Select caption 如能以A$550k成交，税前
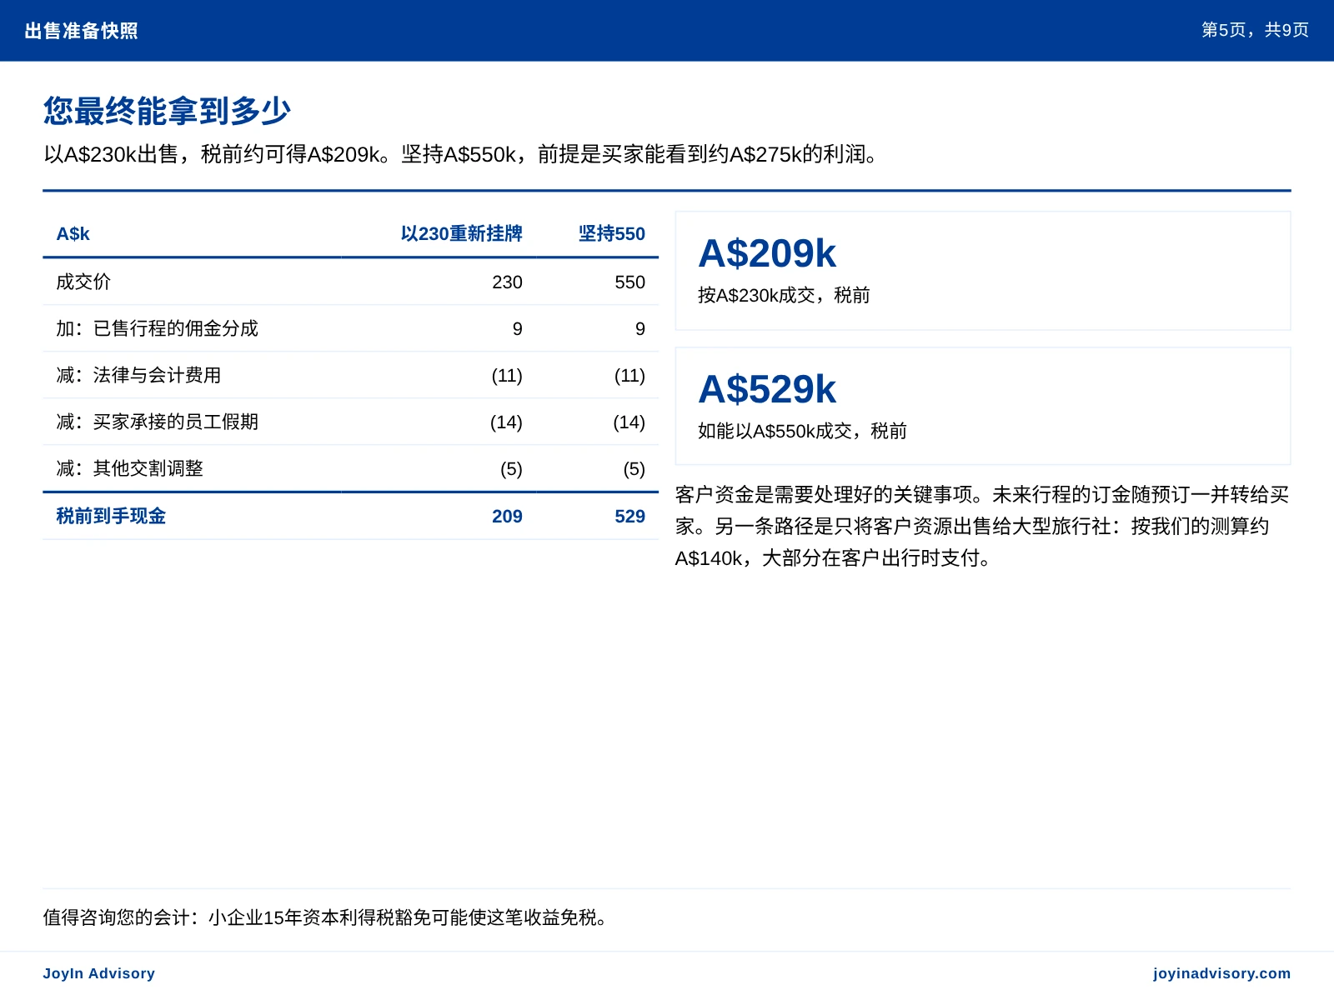Viewport: 1334px width, 1000px height. (802, 431)
